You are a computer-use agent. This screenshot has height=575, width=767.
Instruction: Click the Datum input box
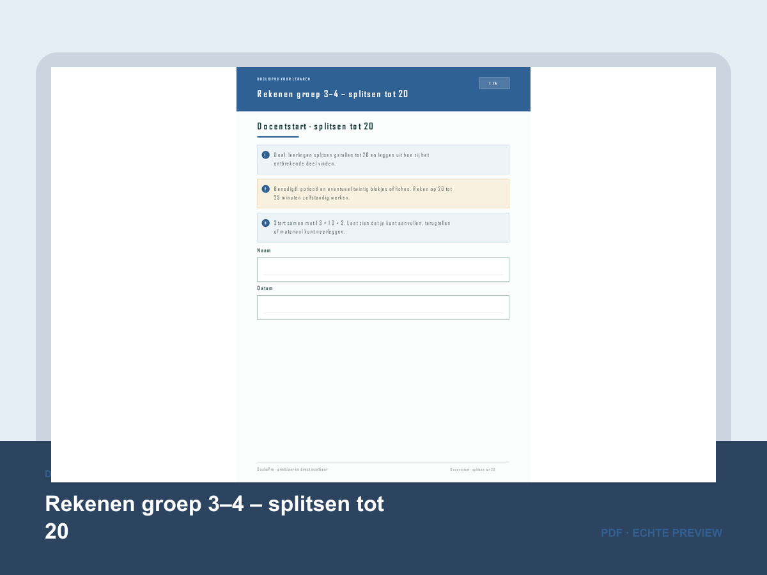[383, 307]
